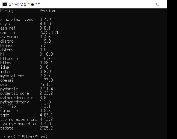
Task: Click version '2.11.4' of pydantic
Action: pos(46,89)
